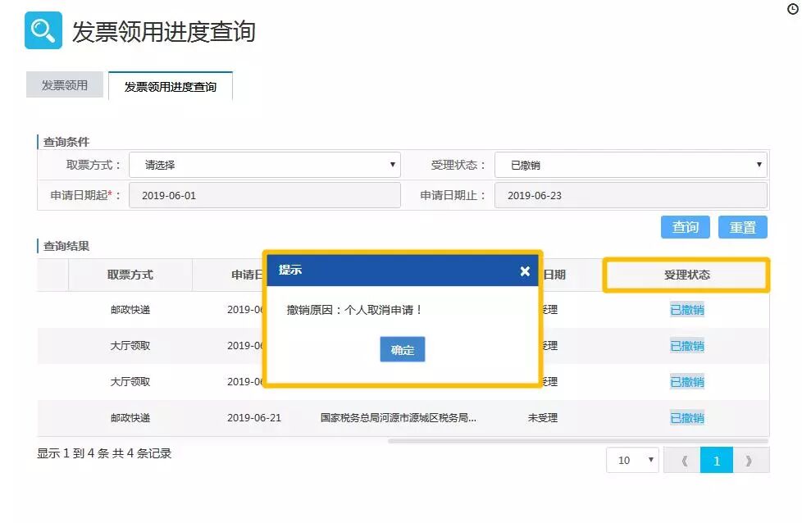Click the 申请日期起 date field

pyautogui.click(x=264, y=195)
